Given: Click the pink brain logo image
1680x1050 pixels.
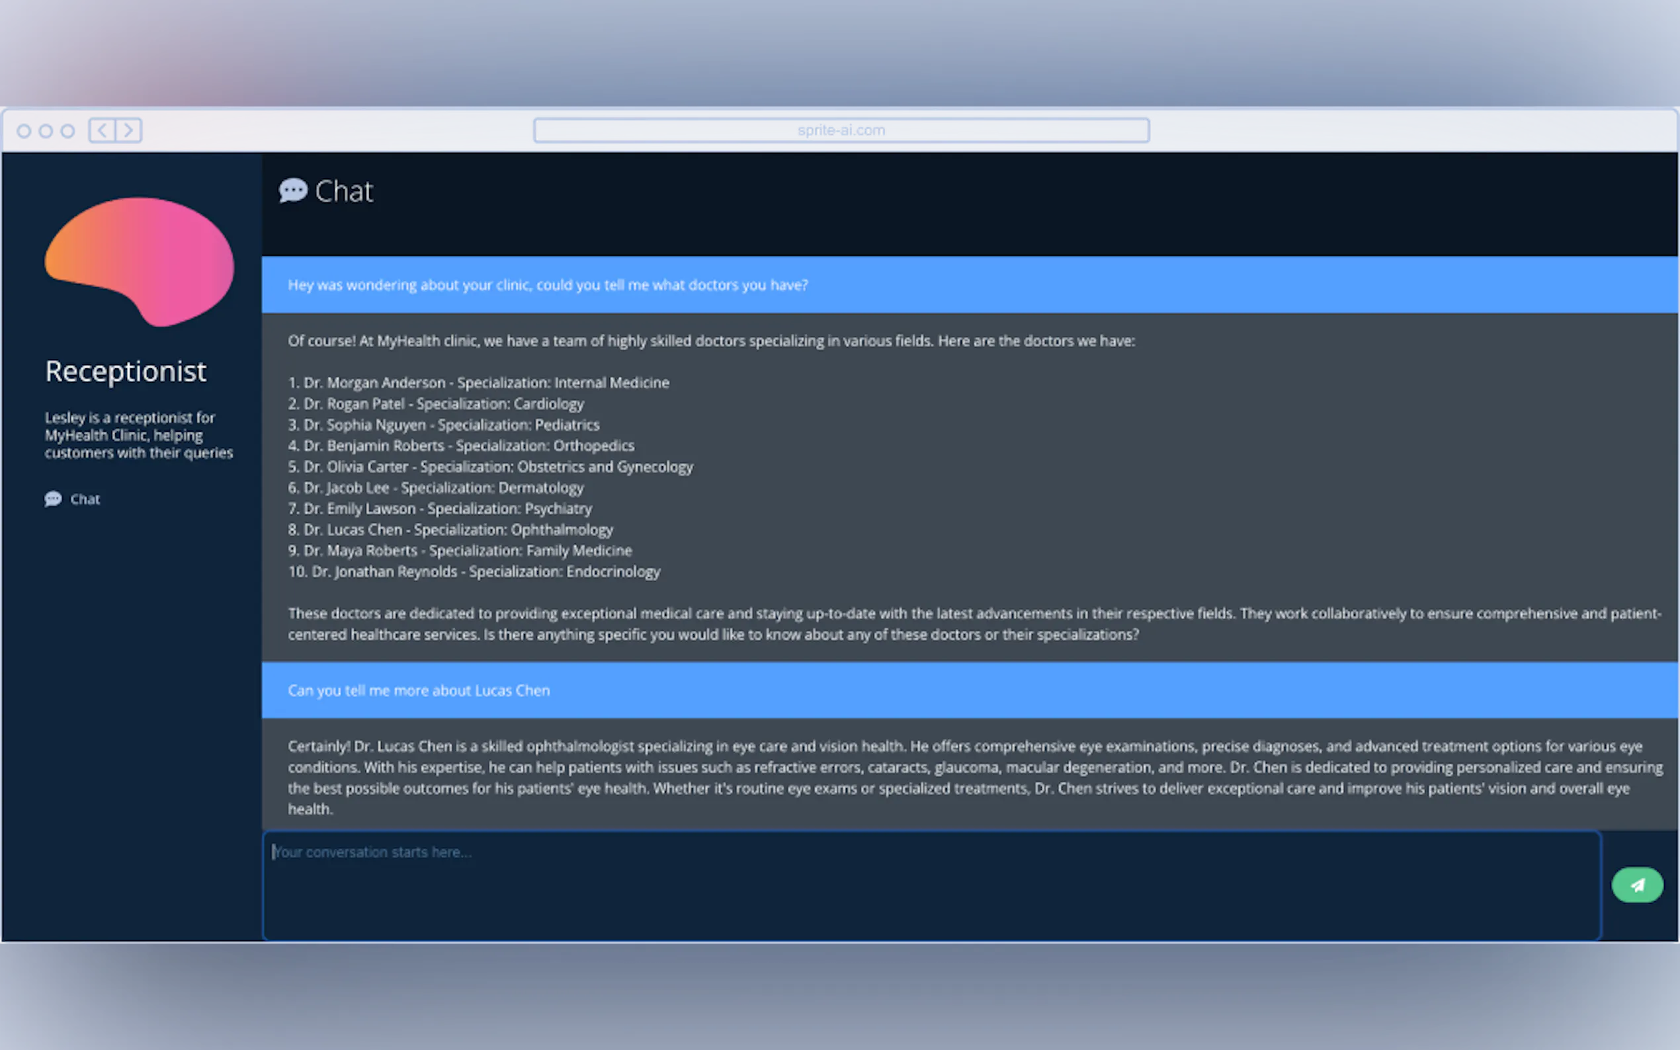Looking at the screenshot, I should [x=140, y=261].
